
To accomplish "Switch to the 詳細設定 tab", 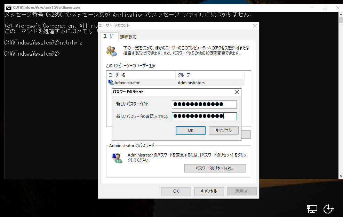I will click(128, 37).
